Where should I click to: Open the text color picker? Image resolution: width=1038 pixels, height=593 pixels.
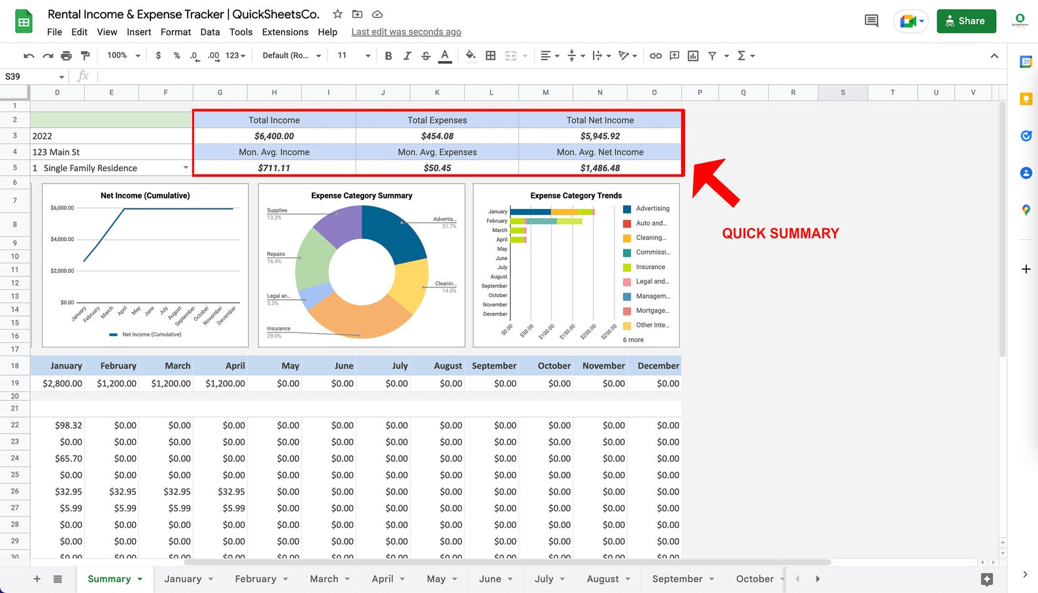pos(444,56)
